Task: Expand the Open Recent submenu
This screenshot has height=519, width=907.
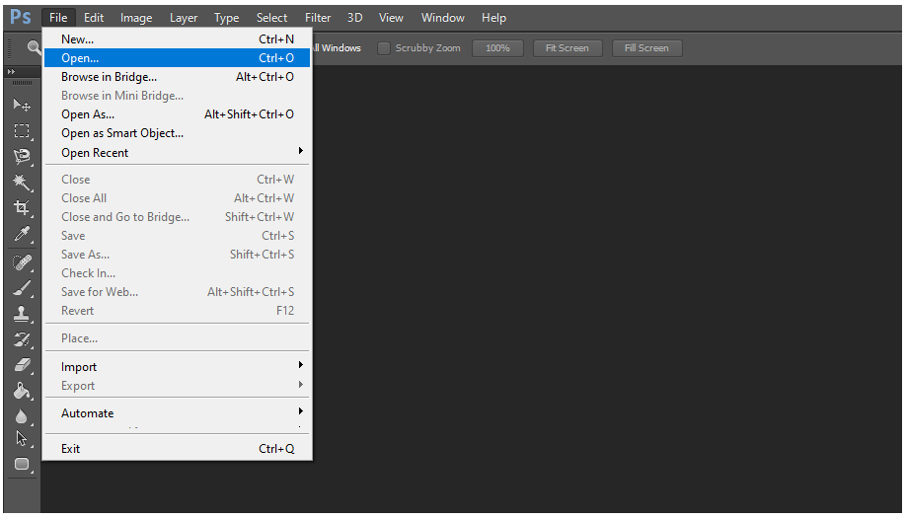Action: 177,153
